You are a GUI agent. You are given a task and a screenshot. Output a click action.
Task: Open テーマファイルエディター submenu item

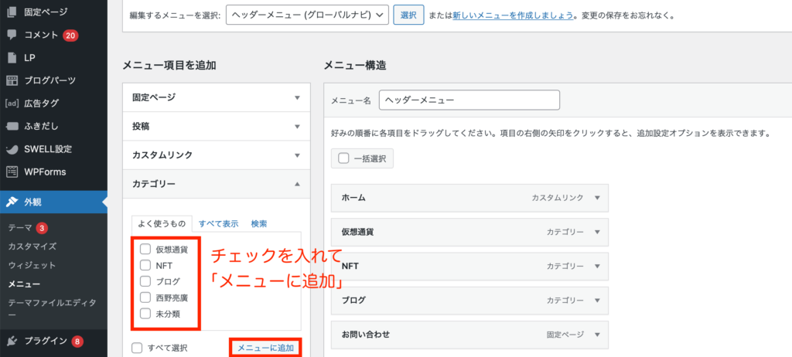coord(52,308)
